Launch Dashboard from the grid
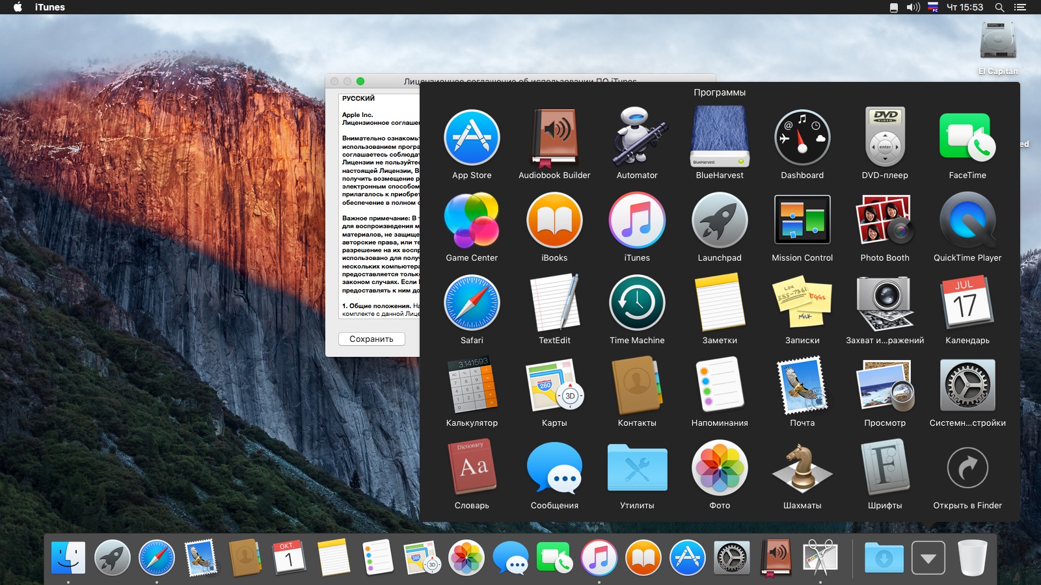This screenshot has width=1041, height=585. [x=802, y=138]
